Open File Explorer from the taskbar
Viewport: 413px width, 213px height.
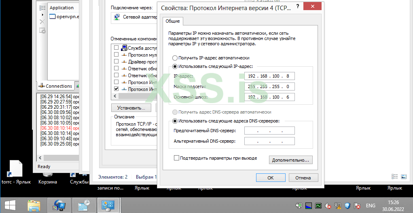[x=34, y=205]
